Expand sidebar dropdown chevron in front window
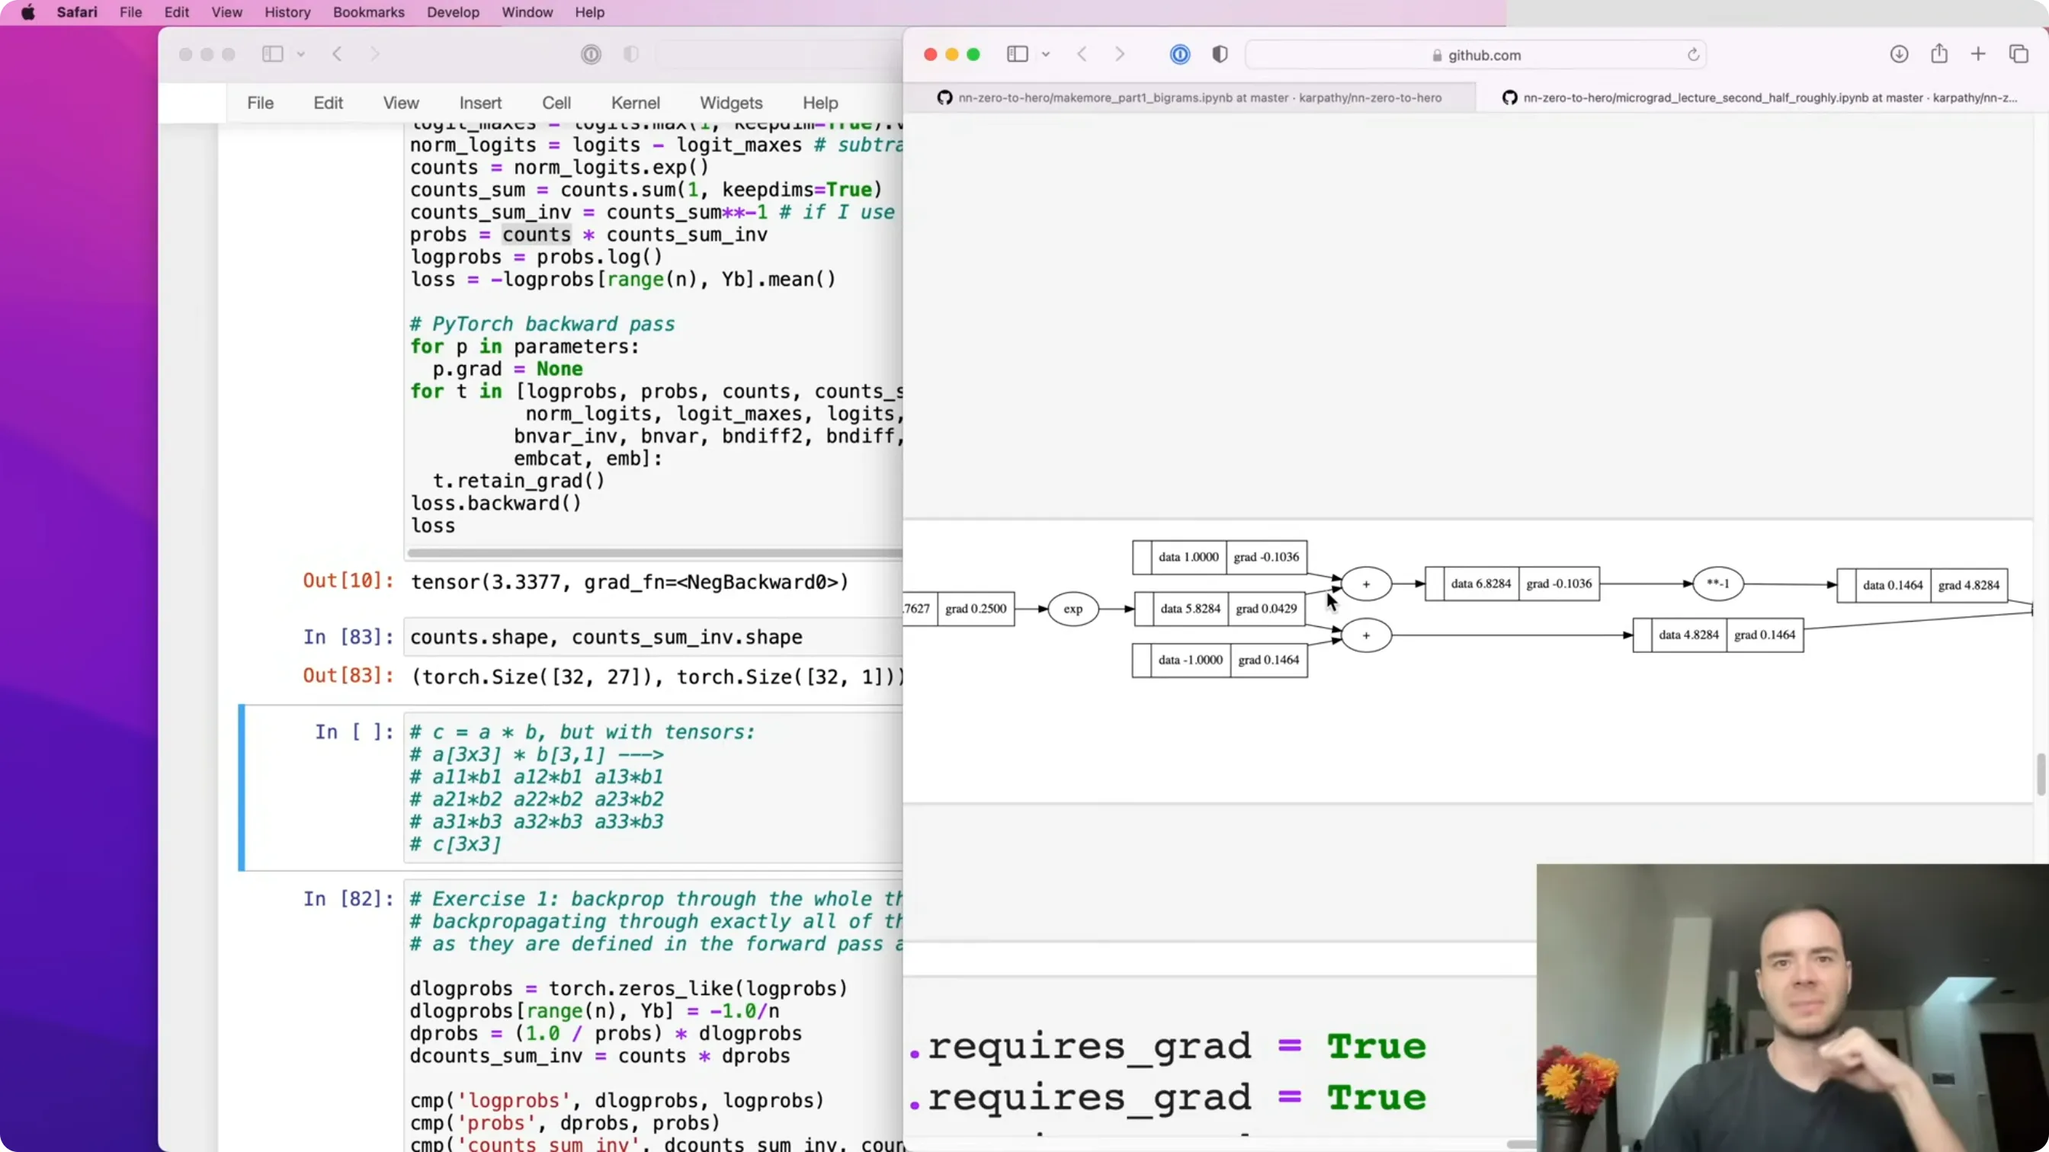 [1046, 55]
